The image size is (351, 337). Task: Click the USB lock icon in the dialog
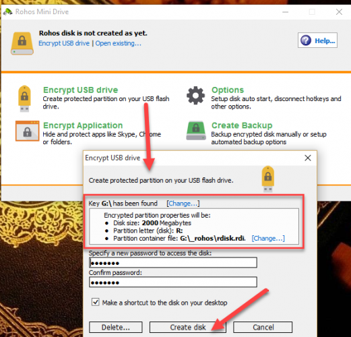pos(268,179)
